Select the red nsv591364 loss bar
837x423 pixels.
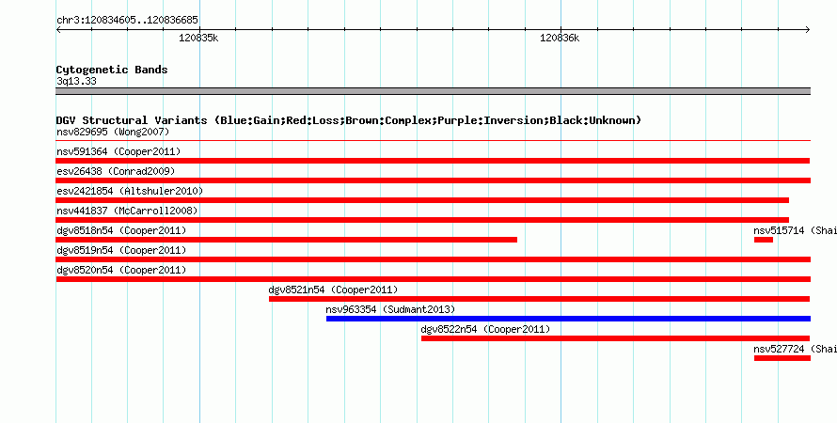point(433,161)
